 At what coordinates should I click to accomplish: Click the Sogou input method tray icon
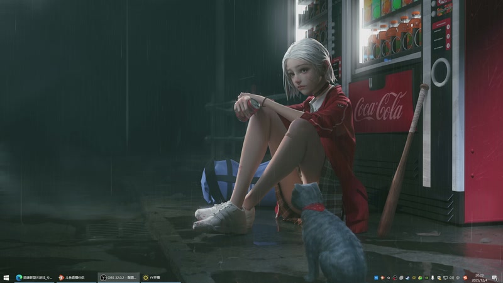coord(465,278)
